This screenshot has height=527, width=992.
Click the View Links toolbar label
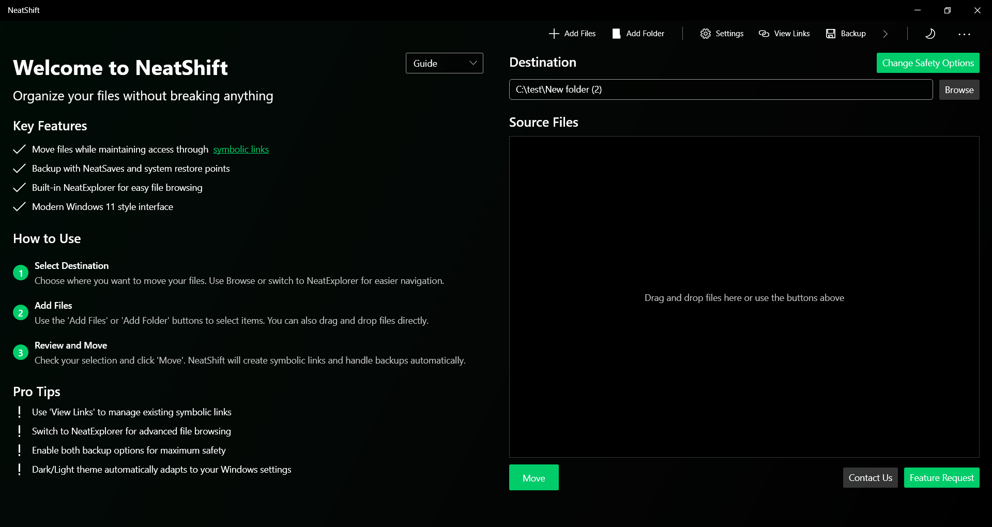792,34
